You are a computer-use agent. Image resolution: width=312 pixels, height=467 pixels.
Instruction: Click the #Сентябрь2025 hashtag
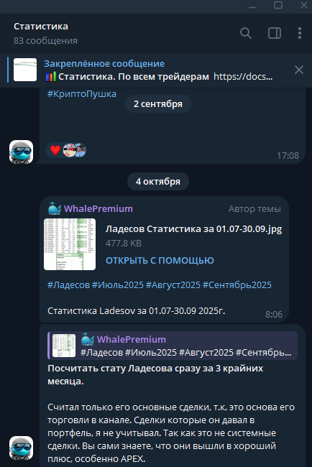point(237,285)
